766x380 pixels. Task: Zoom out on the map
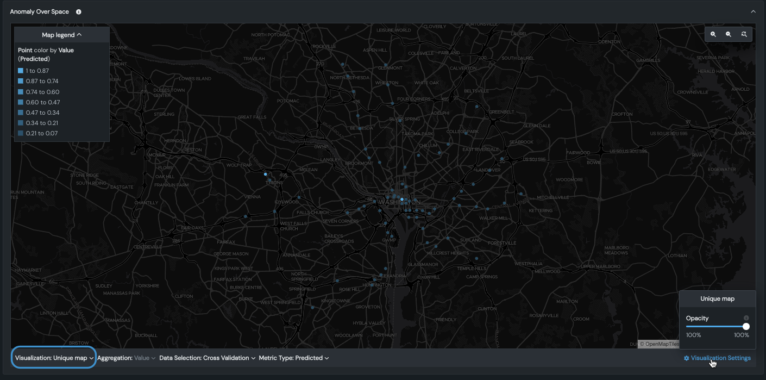pos(729,34)
